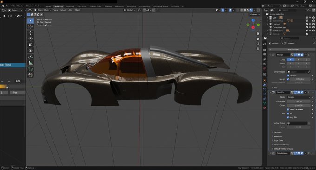Click the Solidify Offset value field
Image resolution: width=316 pixels, height=170 pixels.
[x=299, y=105]
